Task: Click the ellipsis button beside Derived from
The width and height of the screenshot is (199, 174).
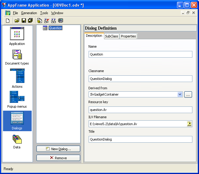Action: (x=188, y=94)
